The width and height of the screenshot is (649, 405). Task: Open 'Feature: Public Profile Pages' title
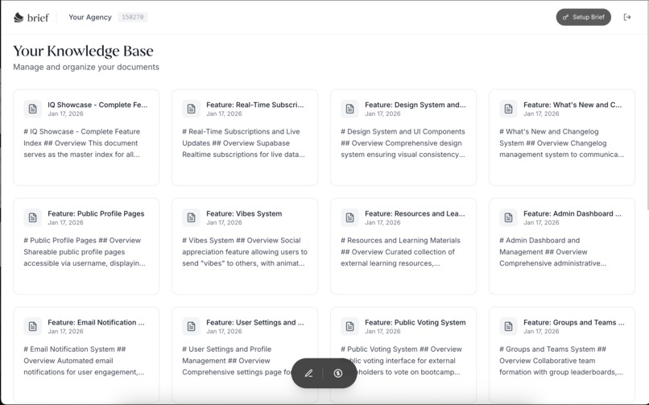point(96,213)
